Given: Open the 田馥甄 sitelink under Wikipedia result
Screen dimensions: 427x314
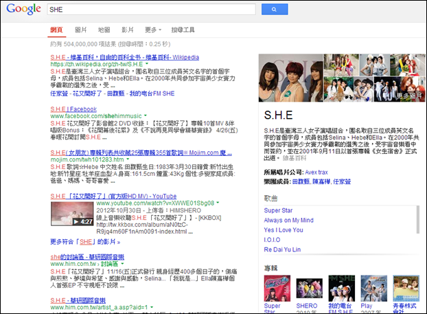Looking at the screenshot, I should [116, 93].
